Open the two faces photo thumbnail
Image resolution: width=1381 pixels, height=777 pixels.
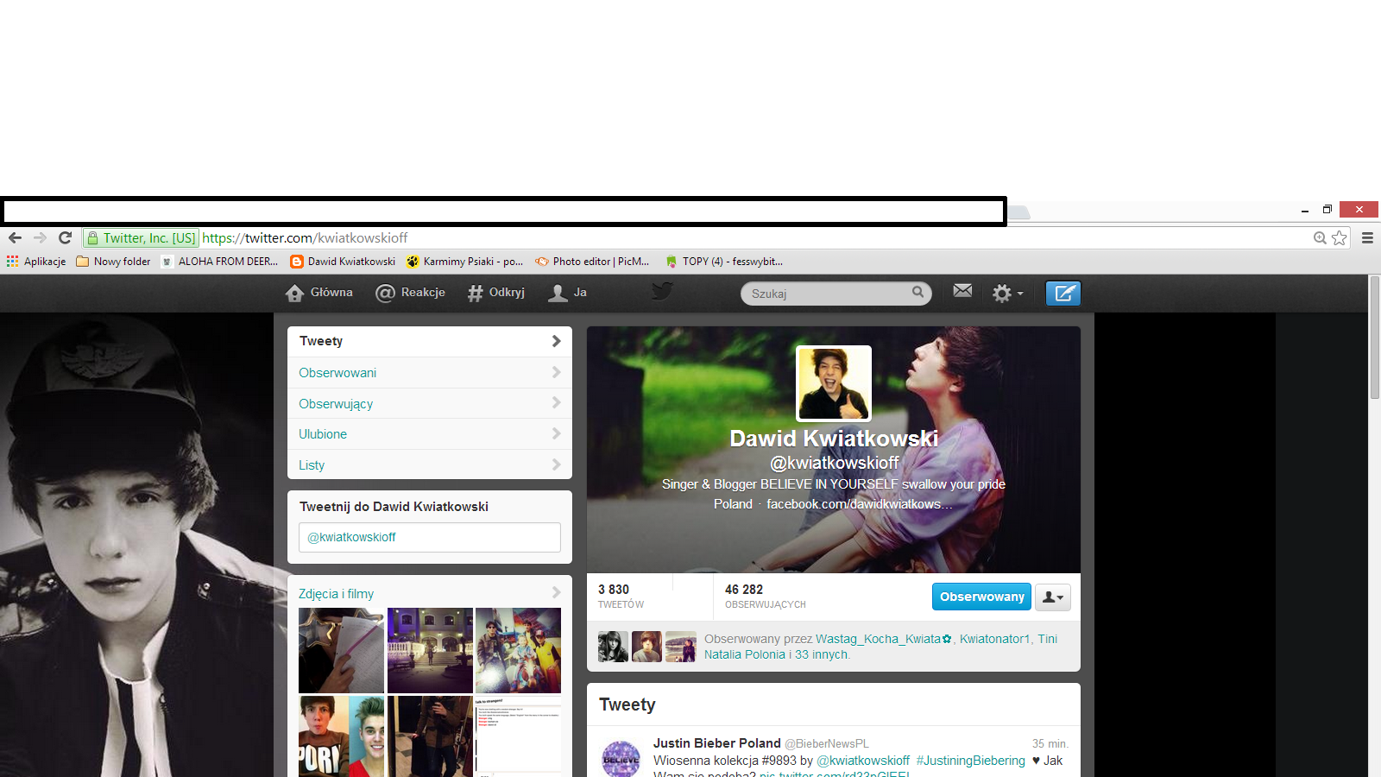pyautogui.click(x=342, y=736)
